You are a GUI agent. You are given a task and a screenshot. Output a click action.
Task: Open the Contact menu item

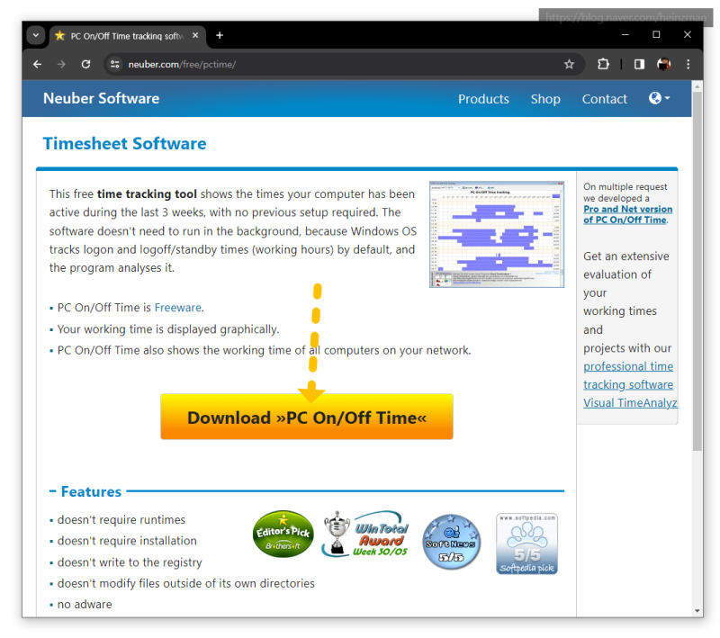pos(604,99)
